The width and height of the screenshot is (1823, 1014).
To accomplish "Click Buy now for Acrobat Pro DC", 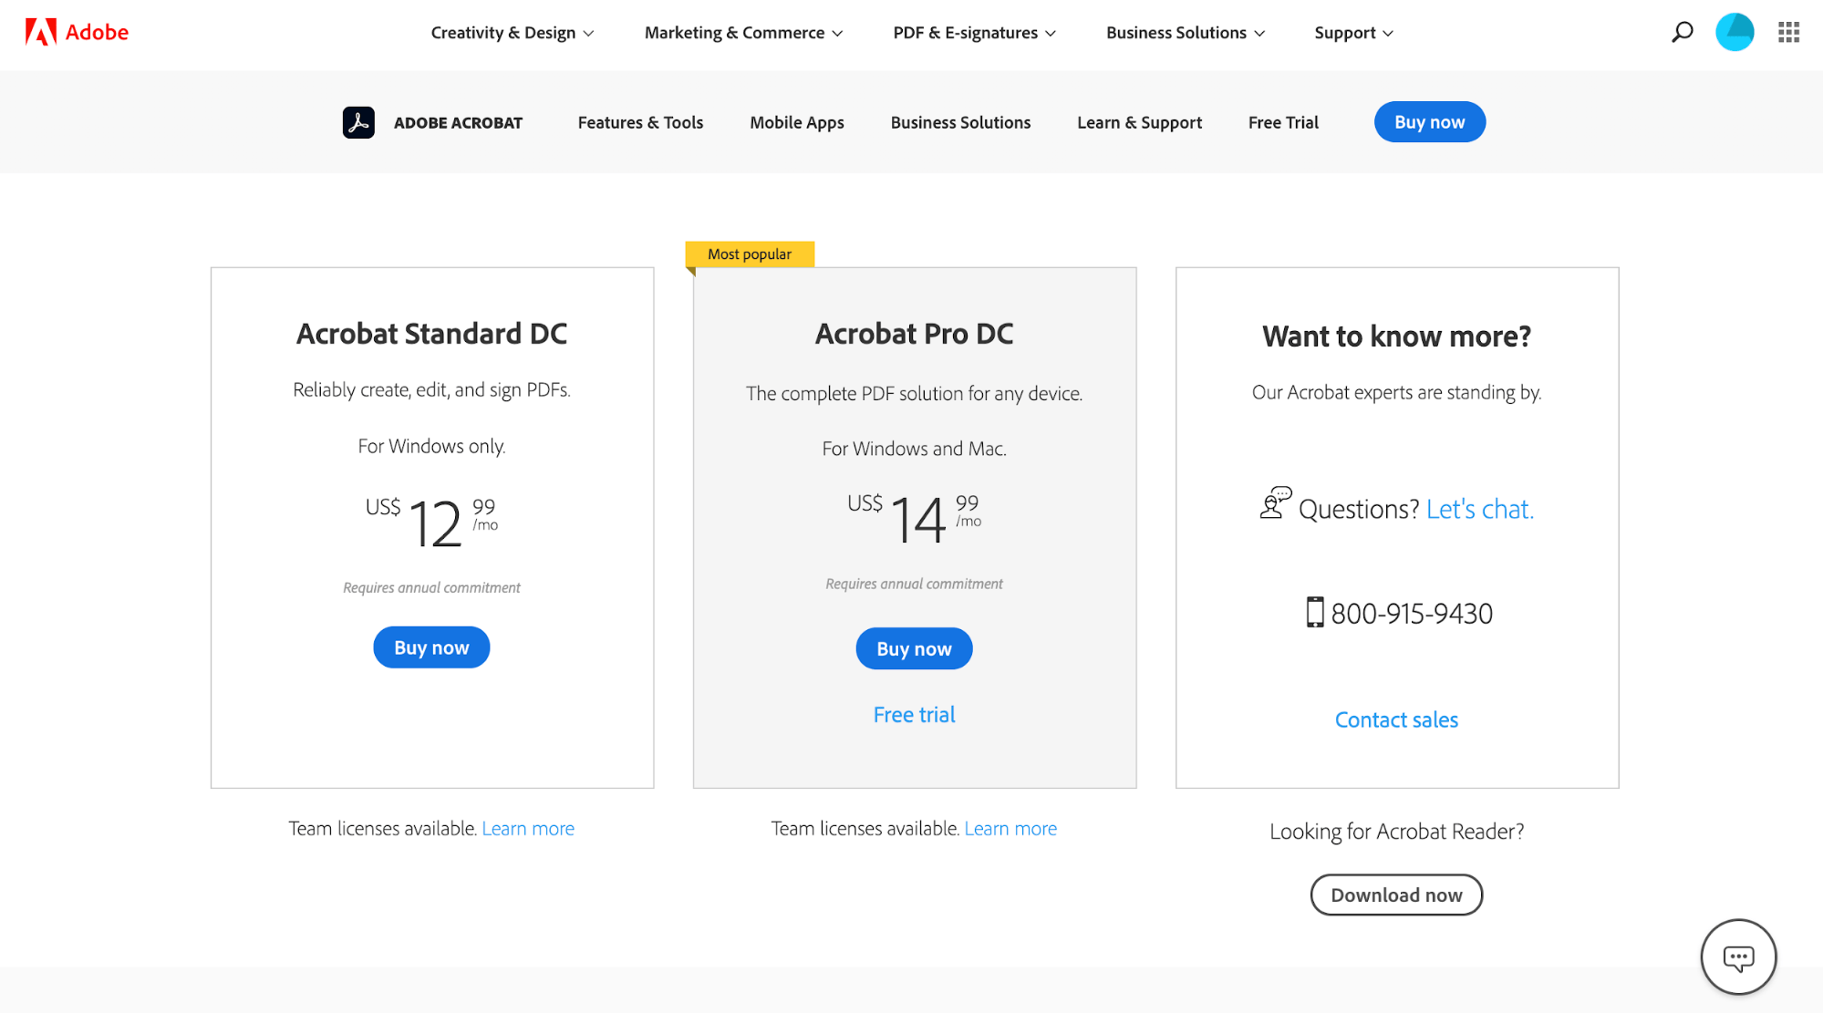I will 914,648.
